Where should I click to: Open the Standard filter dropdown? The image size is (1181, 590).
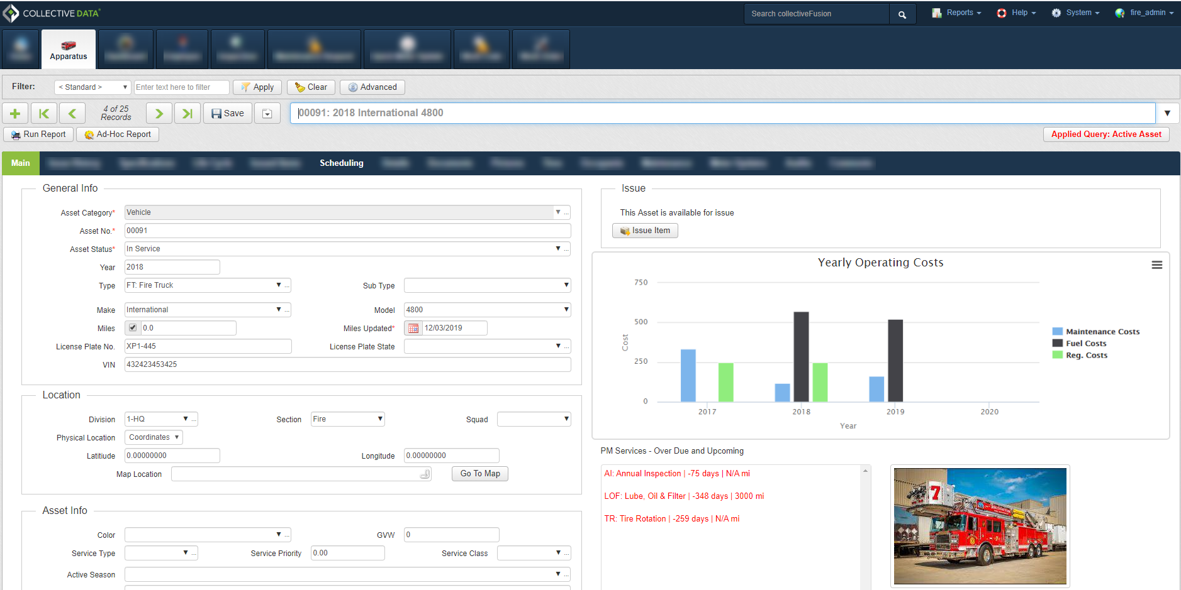click(x=92, y=87)
